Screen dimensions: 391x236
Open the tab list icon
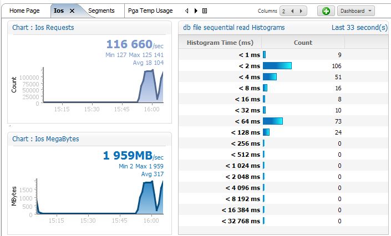[x=205, y=11]
